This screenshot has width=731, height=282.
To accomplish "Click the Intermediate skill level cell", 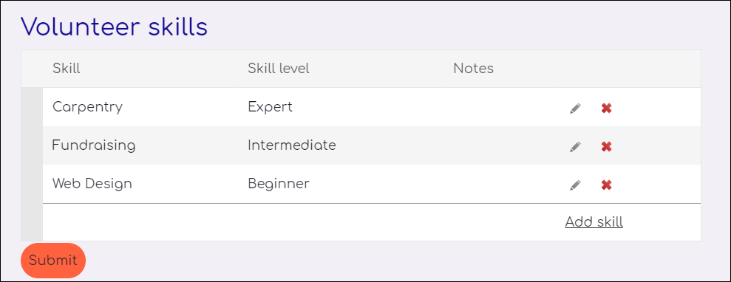I will (x=340, y=145).
